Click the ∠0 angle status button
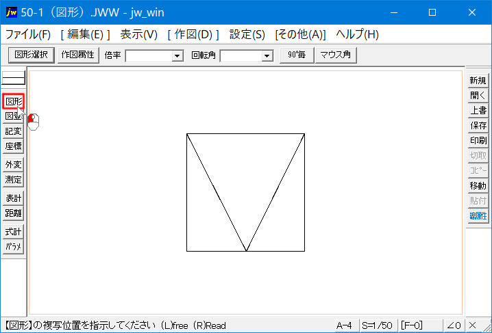492x333 pixels. pyautogui.click(x=455, y=325)
